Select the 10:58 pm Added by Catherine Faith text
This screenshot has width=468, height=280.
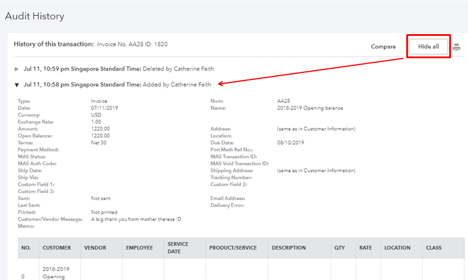pyautogui.click(x=117, y=85)
